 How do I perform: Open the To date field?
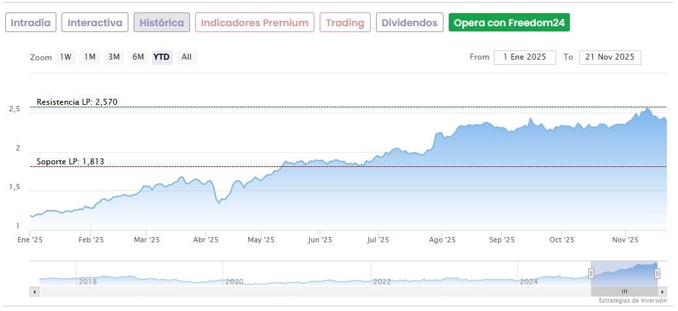[x=610, y=57]
